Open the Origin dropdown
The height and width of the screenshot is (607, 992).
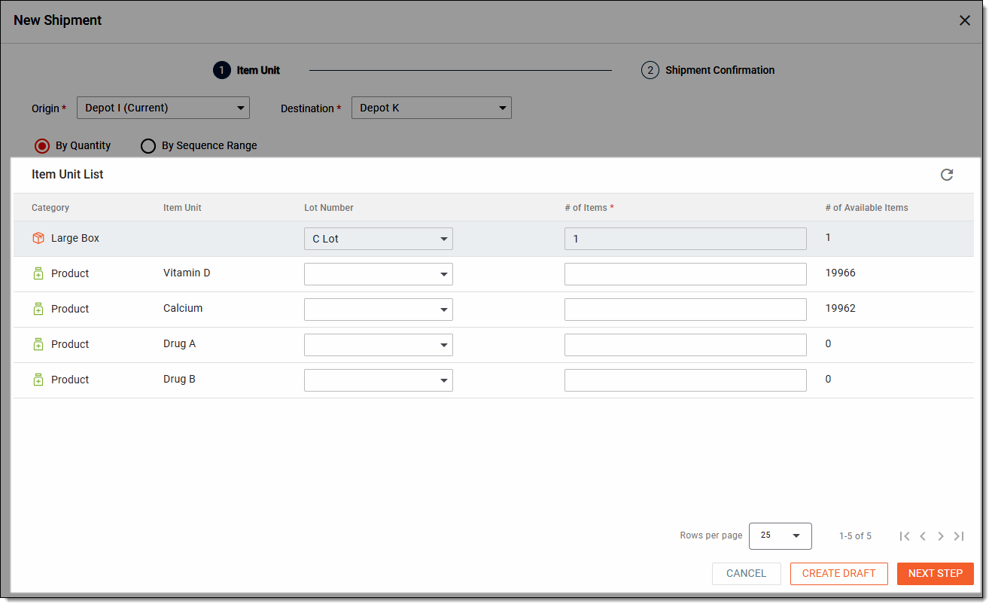click(163, 108)
